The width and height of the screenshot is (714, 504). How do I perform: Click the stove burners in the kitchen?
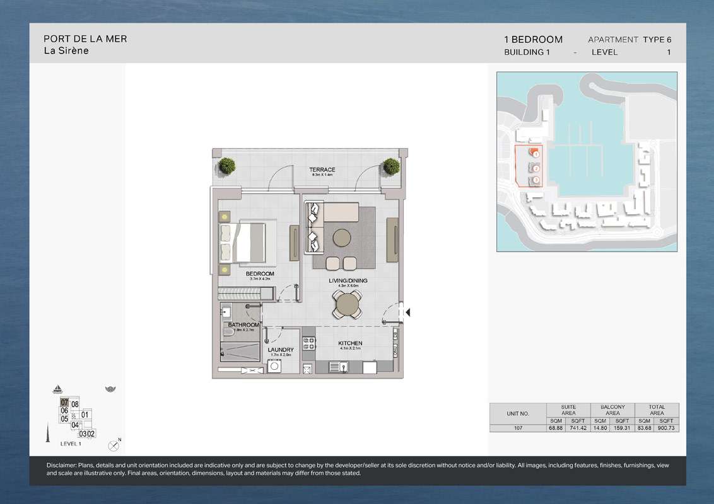[309, 344]
